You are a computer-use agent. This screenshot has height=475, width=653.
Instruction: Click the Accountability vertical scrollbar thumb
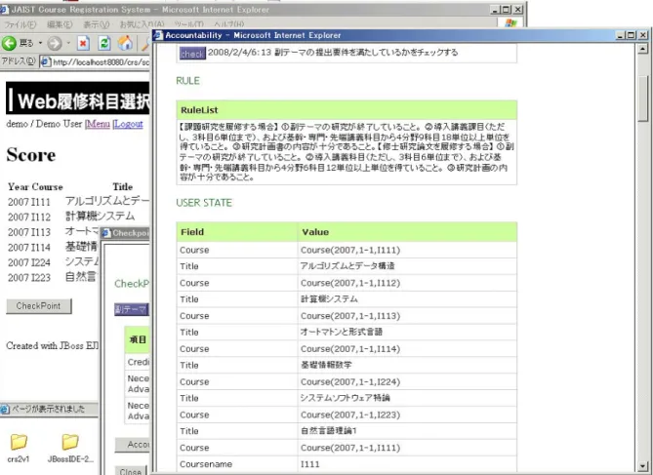(643, 99)
